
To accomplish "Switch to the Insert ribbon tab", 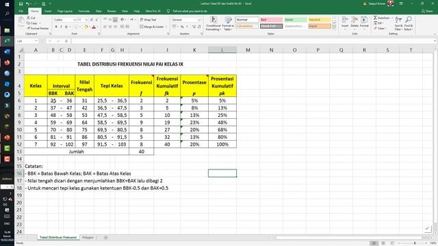I will point(48,11).
